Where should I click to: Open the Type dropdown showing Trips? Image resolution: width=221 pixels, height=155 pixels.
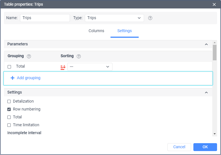coord(114,18)
